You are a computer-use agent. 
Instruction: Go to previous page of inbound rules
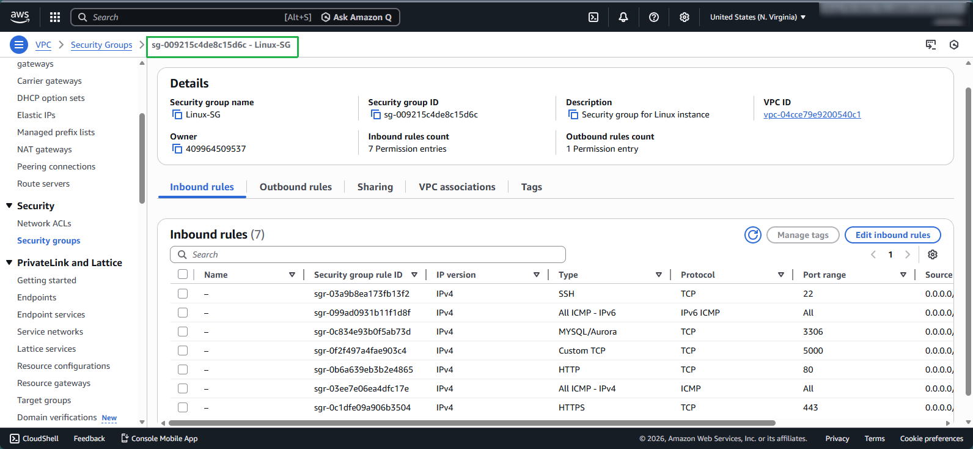(x=873, y=254)
